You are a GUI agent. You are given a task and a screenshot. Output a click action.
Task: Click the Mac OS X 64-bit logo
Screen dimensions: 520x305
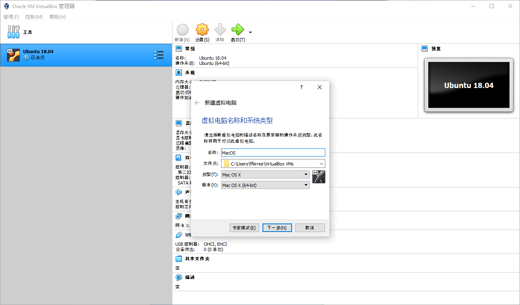click(x=319, y=177)
